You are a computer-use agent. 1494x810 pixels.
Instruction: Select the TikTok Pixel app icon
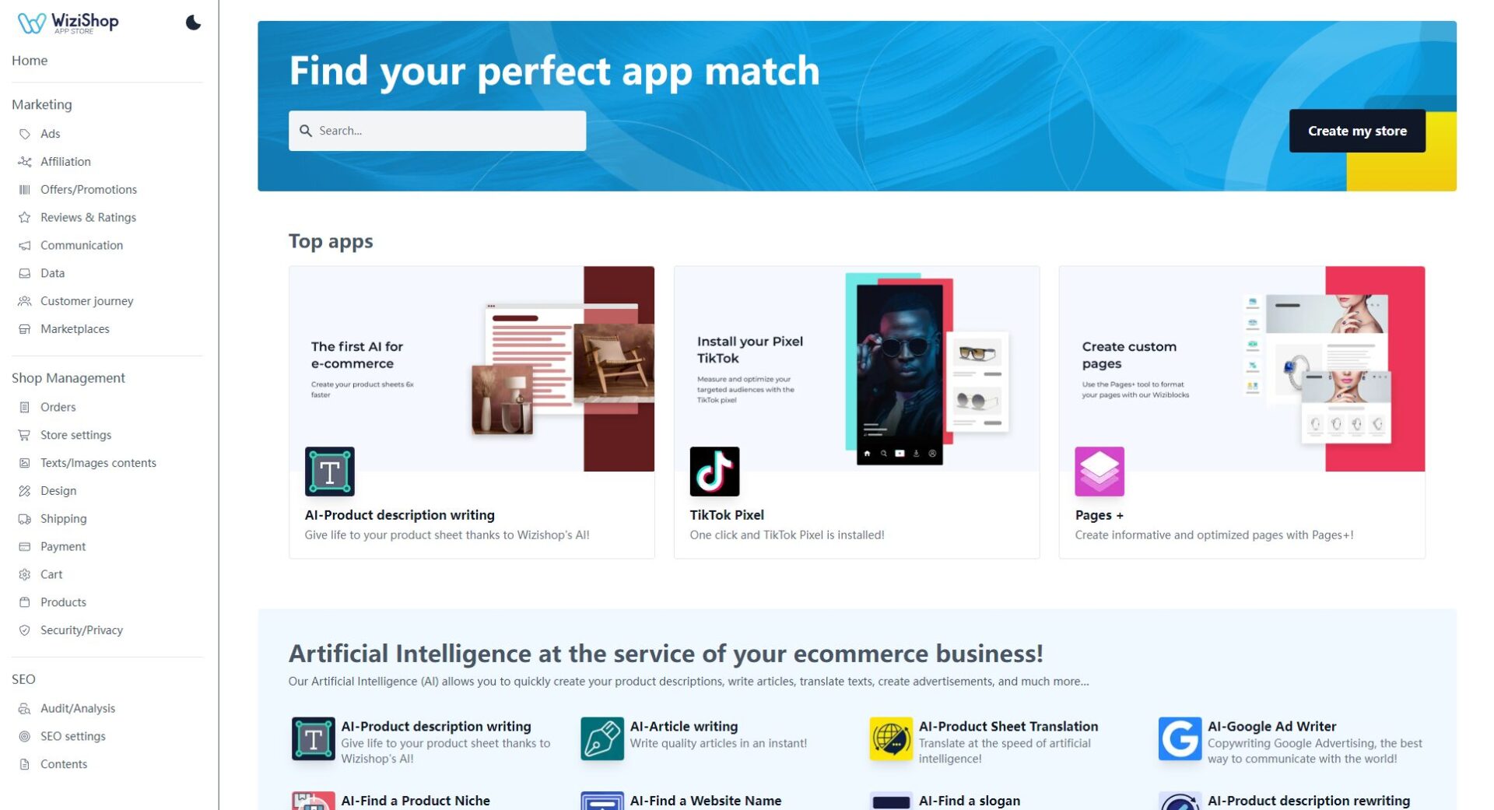tap(715, 471)
